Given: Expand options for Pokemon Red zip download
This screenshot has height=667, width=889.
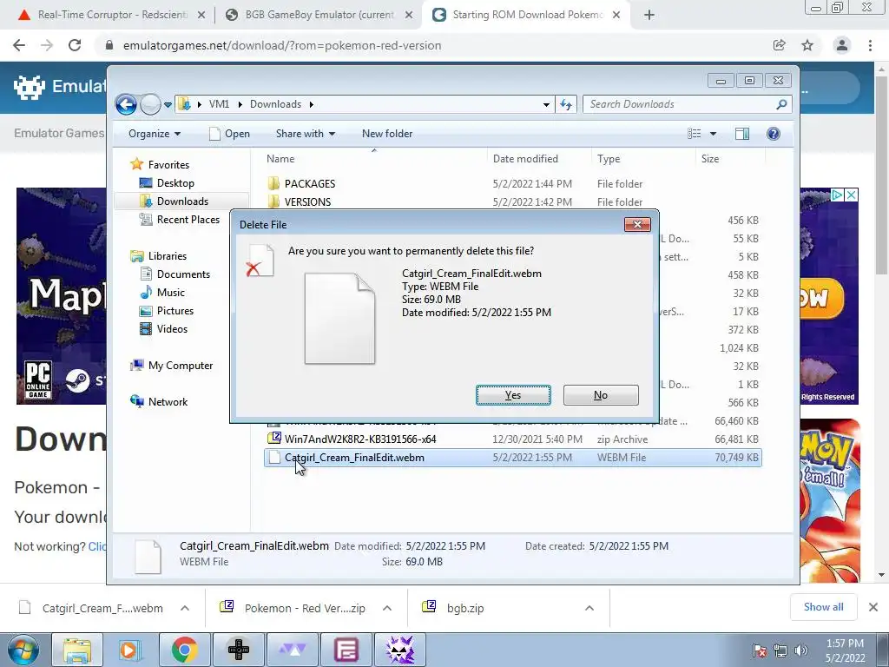Looking at the screenshot, I should (x=387, y=608).
